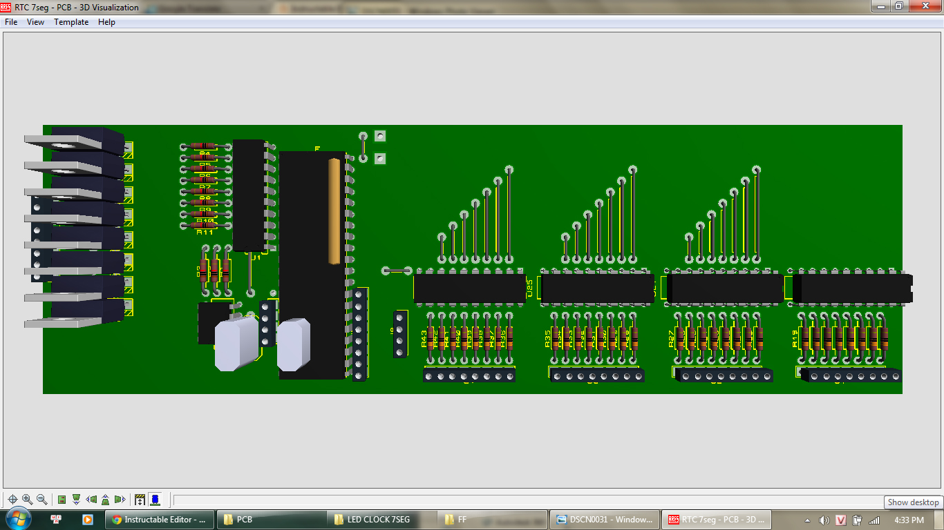Click the red V antivirus tray icon

(x=841, y=520)
